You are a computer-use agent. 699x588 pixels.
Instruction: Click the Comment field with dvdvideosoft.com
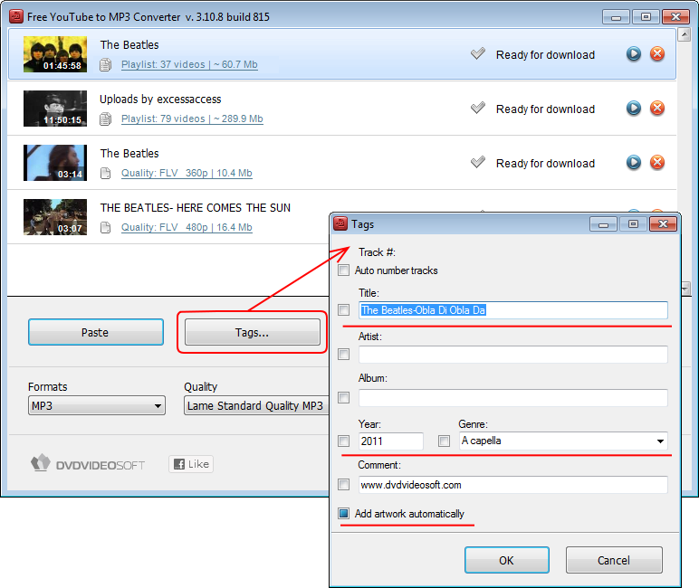tap(513, 484)
